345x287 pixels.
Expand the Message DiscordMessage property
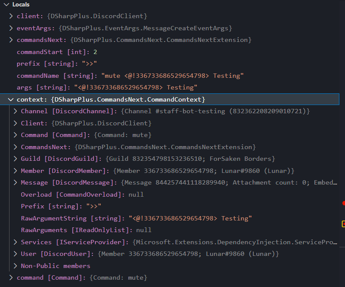click(x=15, y=182)
